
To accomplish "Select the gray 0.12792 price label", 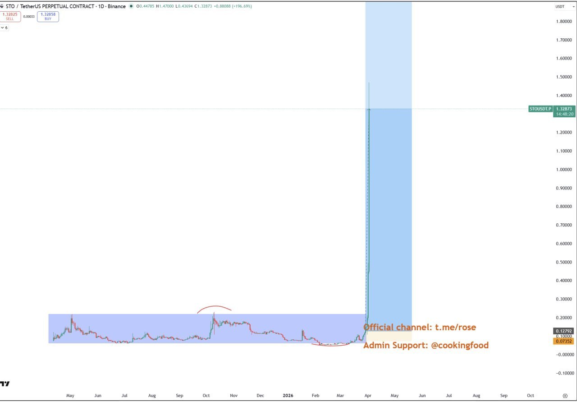I will point(563,331).
